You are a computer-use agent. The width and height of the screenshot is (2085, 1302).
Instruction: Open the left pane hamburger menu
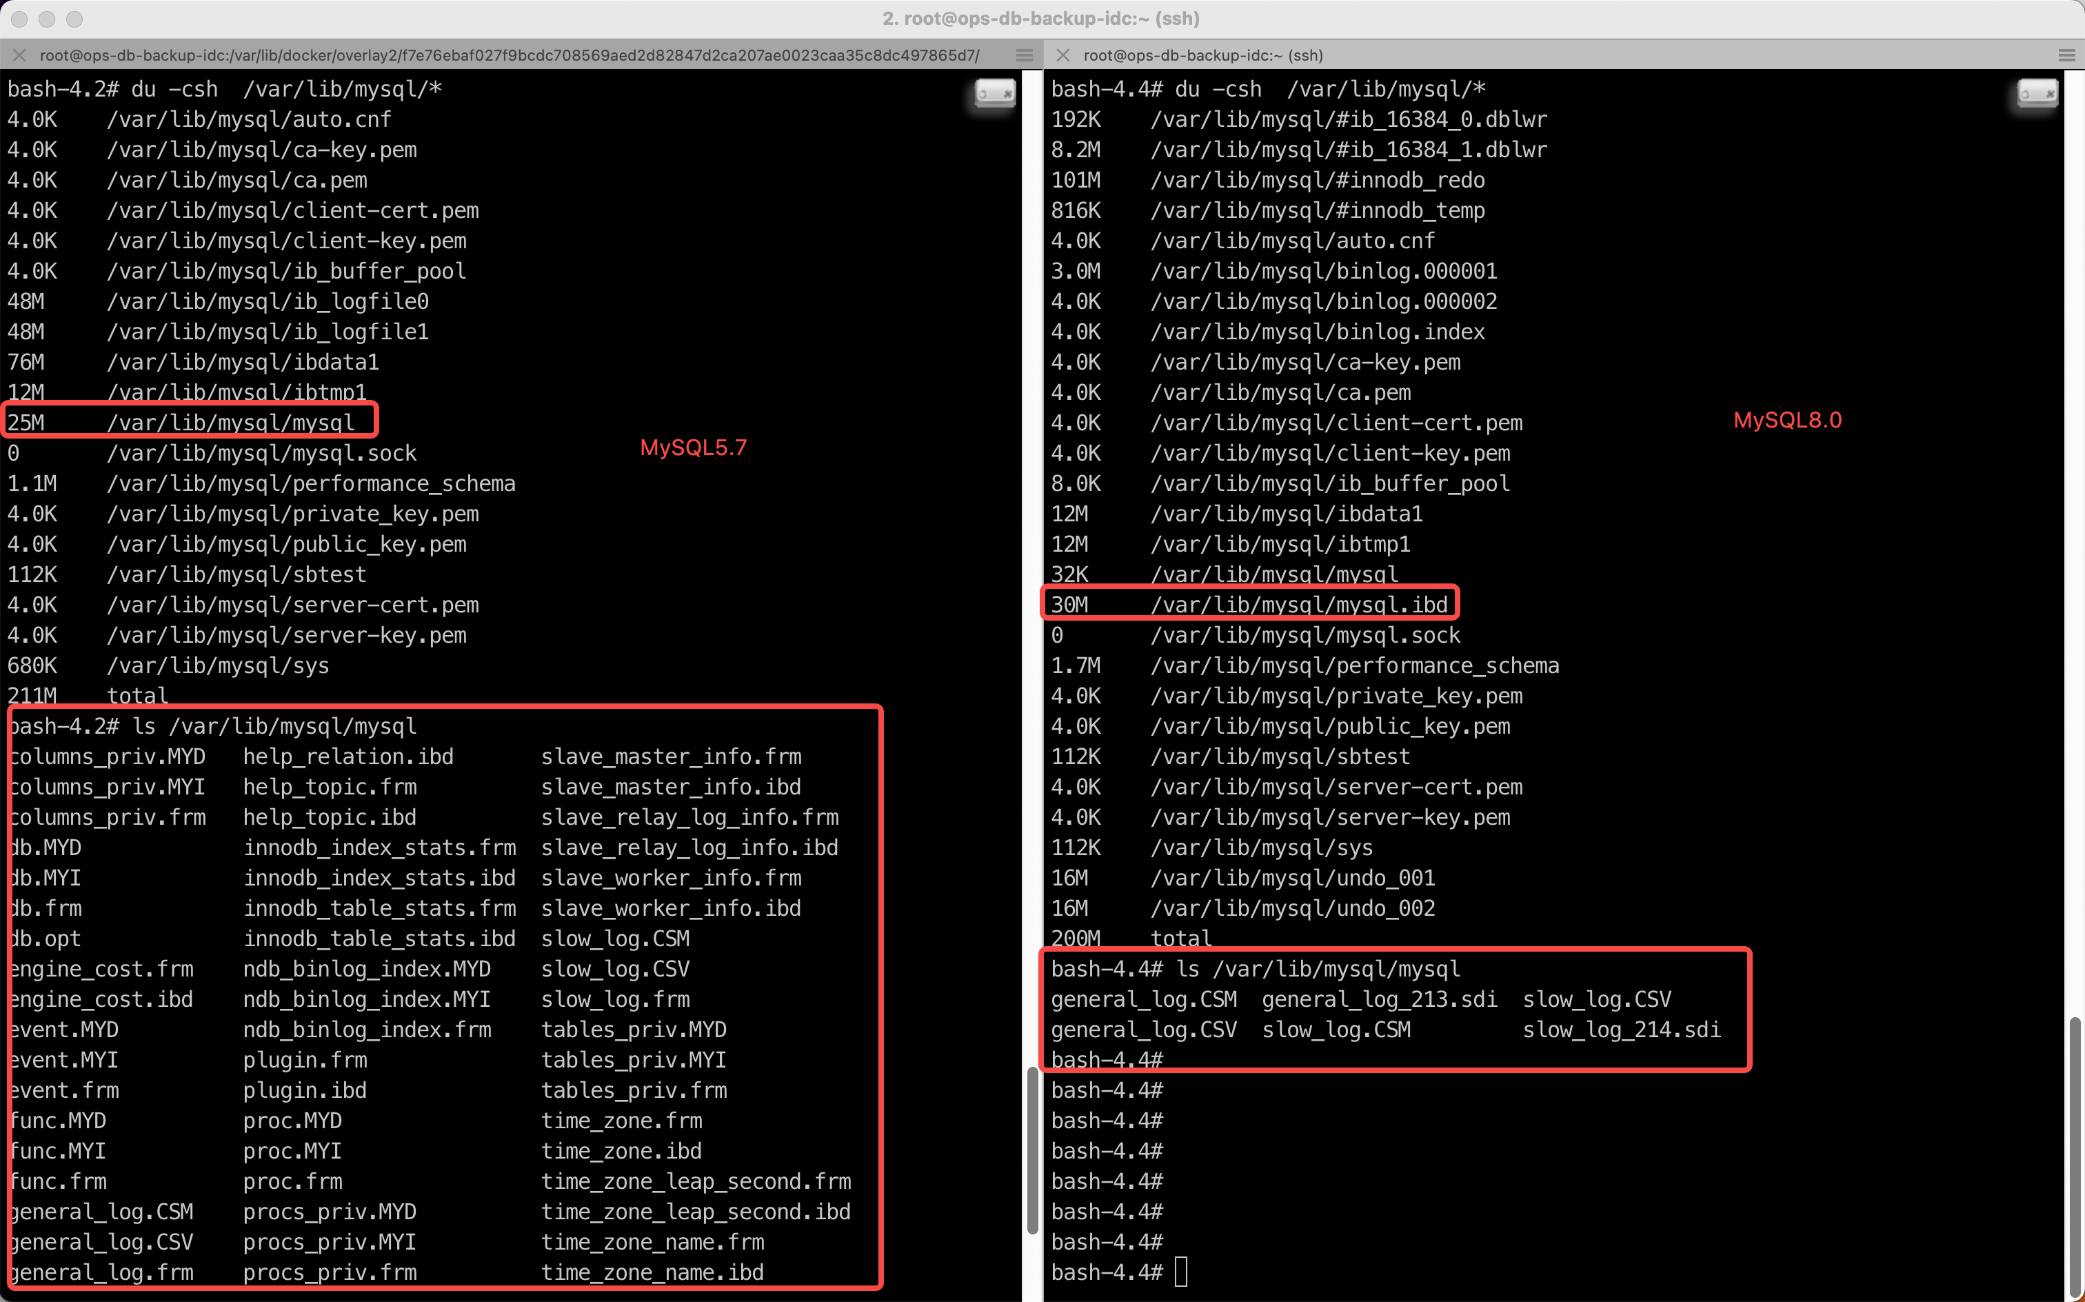coord(1025,55)
